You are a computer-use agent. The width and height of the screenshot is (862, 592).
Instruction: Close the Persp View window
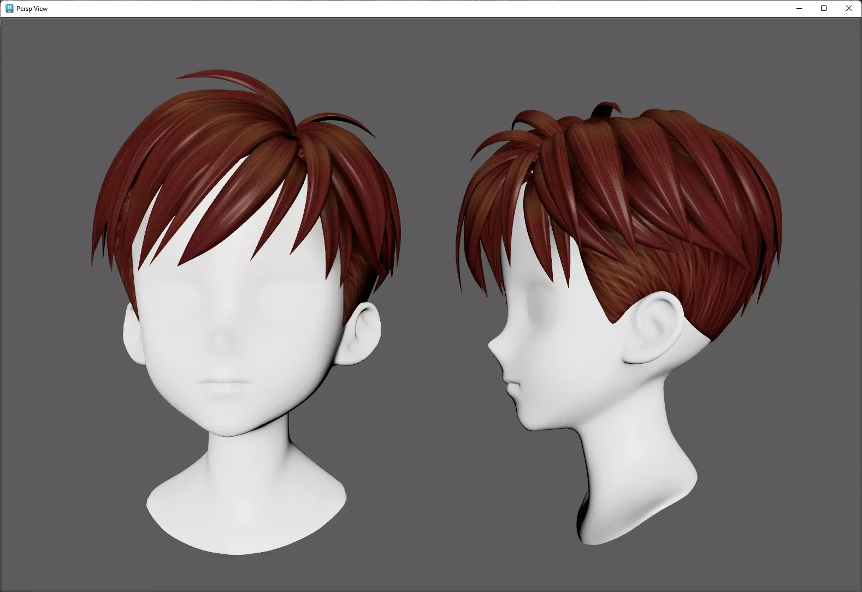tap(848, 8)
